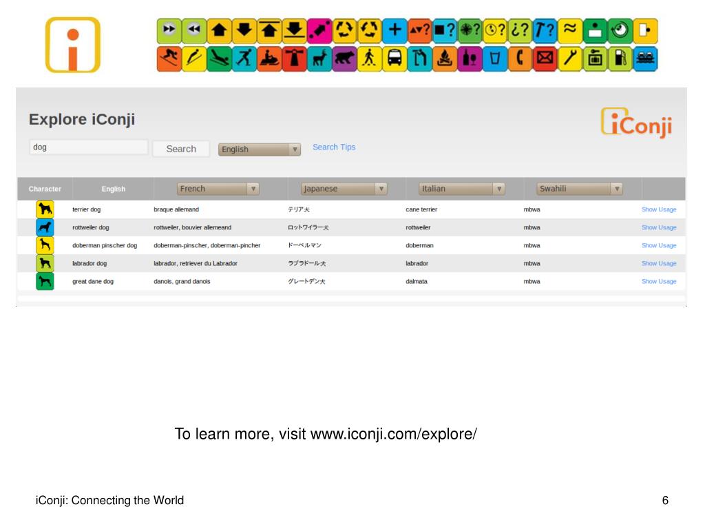Click Show Usage for rottweiler dog
Image resolution: width=705 pixels, height=529 pixels.
tap(659, 227)
